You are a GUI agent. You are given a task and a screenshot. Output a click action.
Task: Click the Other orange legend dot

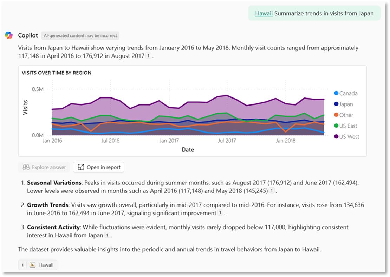coord(336,115)
